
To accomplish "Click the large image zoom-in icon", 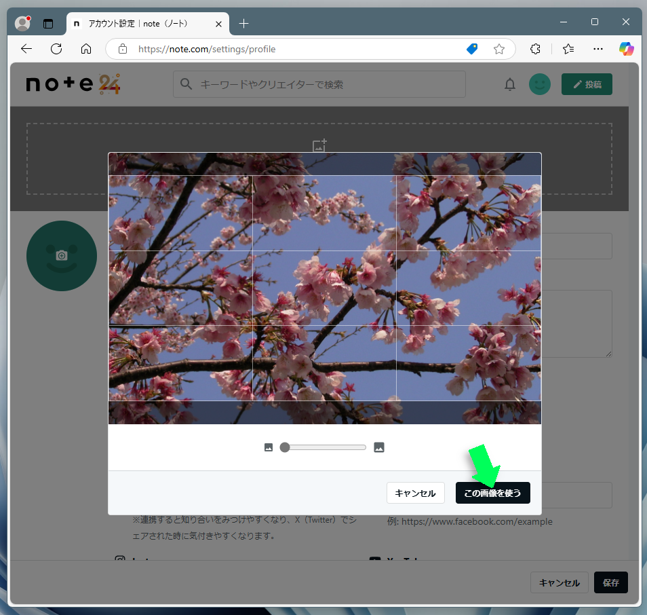I will tap(379, 447).
